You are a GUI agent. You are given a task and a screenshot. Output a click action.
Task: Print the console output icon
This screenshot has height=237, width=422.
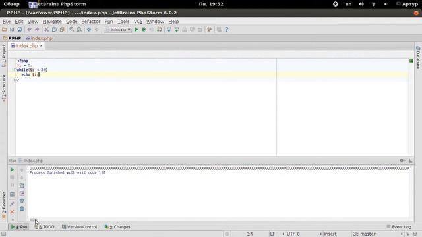pos(22,201)
